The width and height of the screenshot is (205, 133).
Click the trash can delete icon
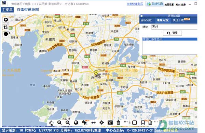pos(118,122)
